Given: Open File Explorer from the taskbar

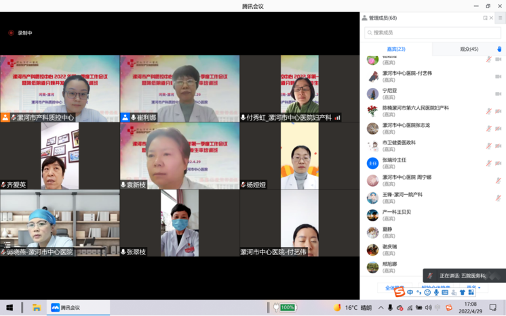Looking at the screenshot, I should pos(37,308).
